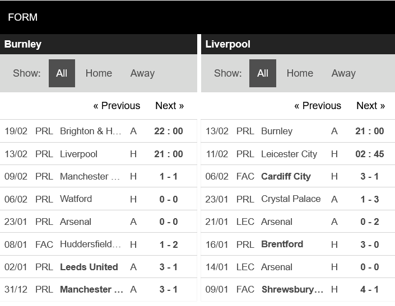Open Crystal Palace 1 - 3 result
This screenshot has width=395, height=306.
coord(298,199)
